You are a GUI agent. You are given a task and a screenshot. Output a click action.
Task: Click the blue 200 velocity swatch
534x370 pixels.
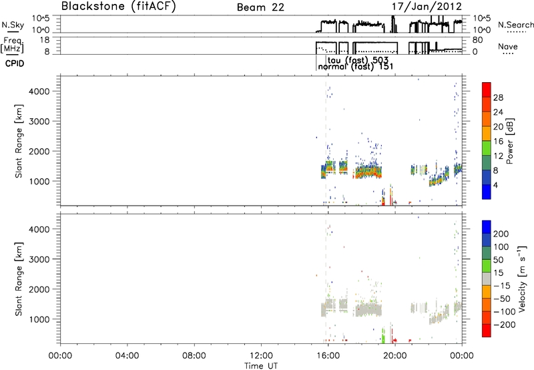coord(487,227)
